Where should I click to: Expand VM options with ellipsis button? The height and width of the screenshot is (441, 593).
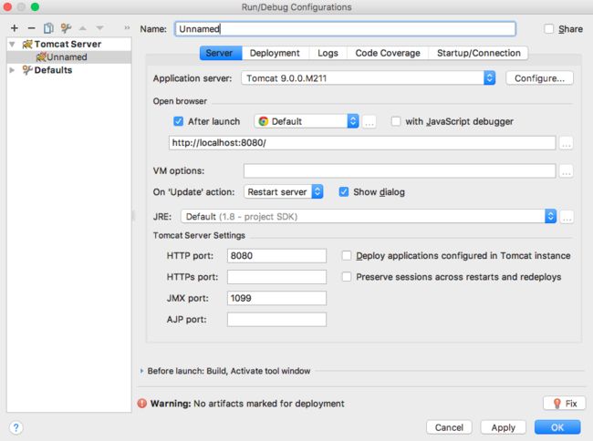[x=567, y=171]
